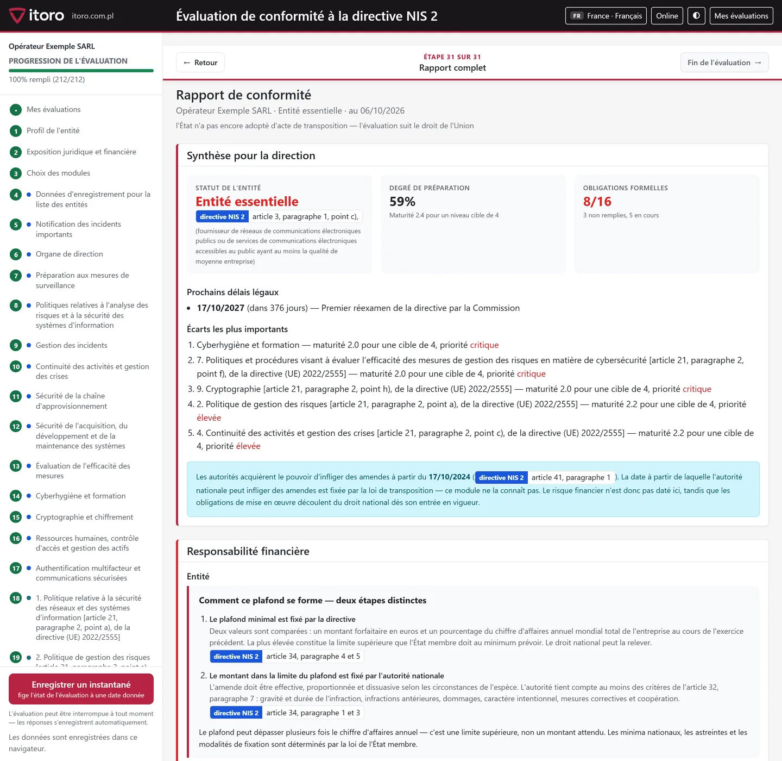Open Cryptographie et chiffrement step
The image size is (782, 761).
[84, 517]
